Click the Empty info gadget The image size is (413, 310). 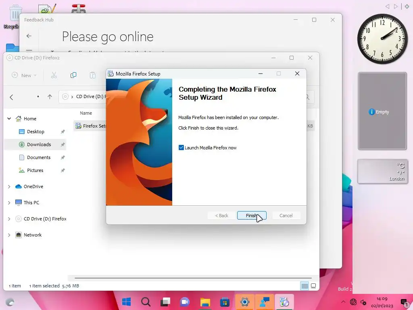click(382, 111)
